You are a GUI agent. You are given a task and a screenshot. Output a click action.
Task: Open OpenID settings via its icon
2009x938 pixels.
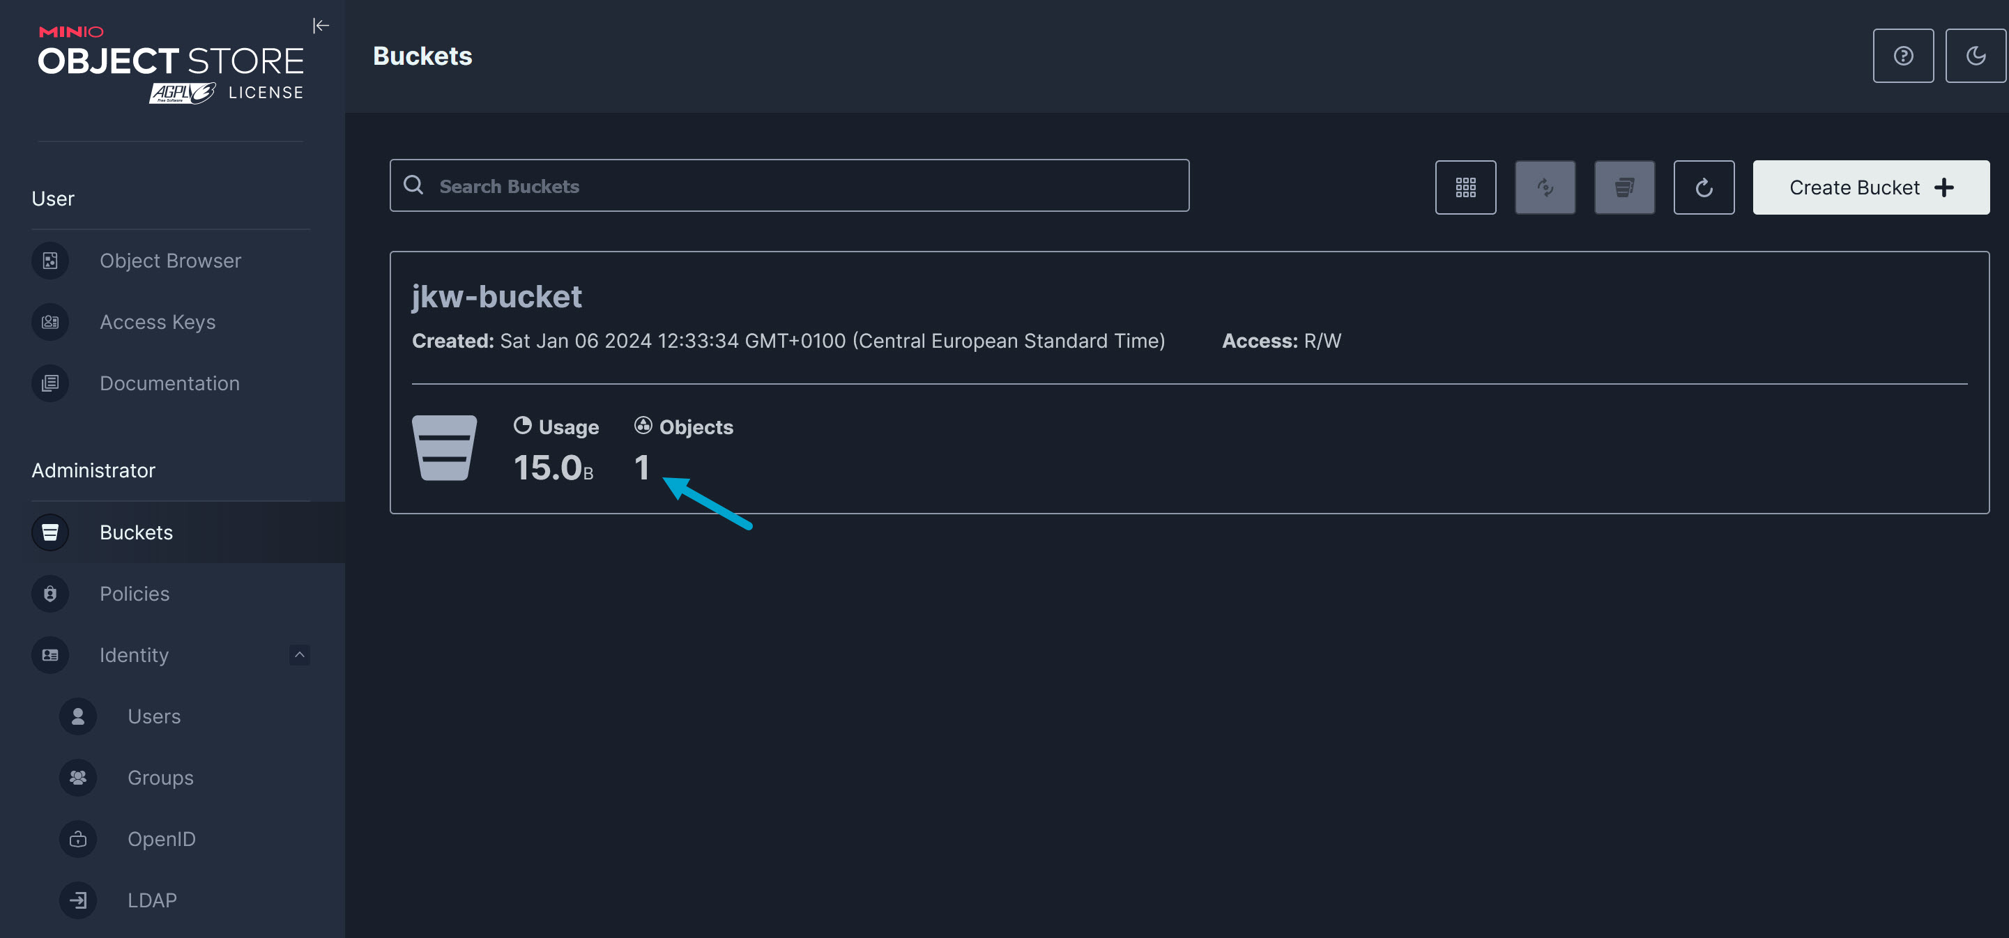[x=77, y=838]
